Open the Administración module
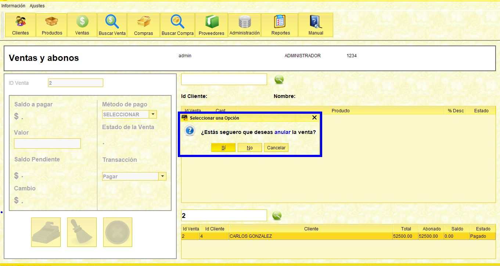The width and height of the screenshot is (500, 266). point(244,25)
